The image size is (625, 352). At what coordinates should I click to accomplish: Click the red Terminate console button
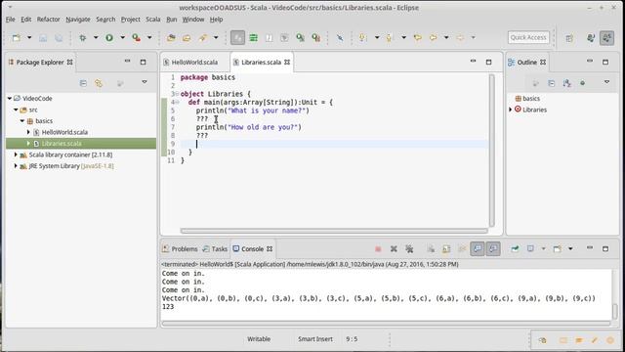point(378,249)
